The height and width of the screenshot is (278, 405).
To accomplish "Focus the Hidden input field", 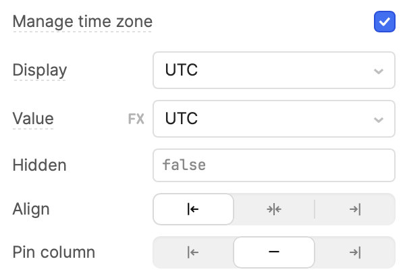I will pyautogui.click(x=274, y=165).
